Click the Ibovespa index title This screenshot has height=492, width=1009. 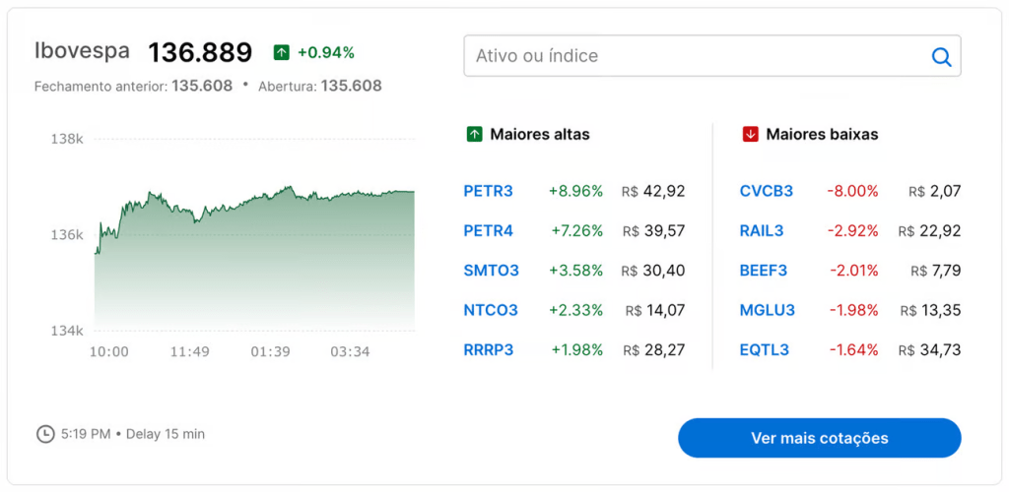(x=82, y=51)
